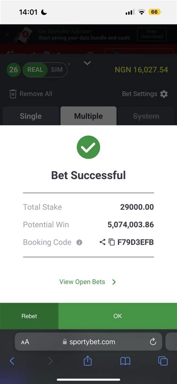Open the Safari share sheet icon
The height and width of the screenshot is (384, 177).
point(87,361)
